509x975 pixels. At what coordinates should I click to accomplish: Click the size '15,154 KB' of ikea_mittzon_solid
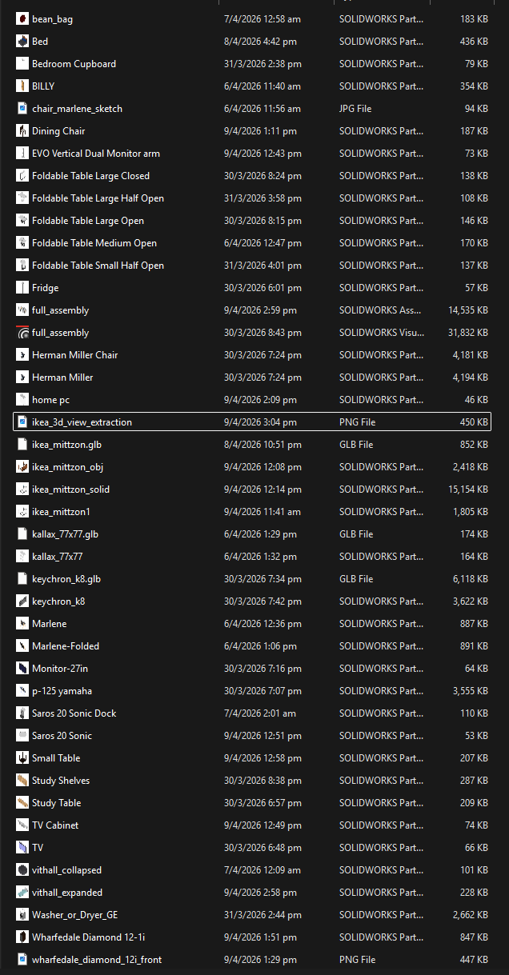(x=468, y=489)
